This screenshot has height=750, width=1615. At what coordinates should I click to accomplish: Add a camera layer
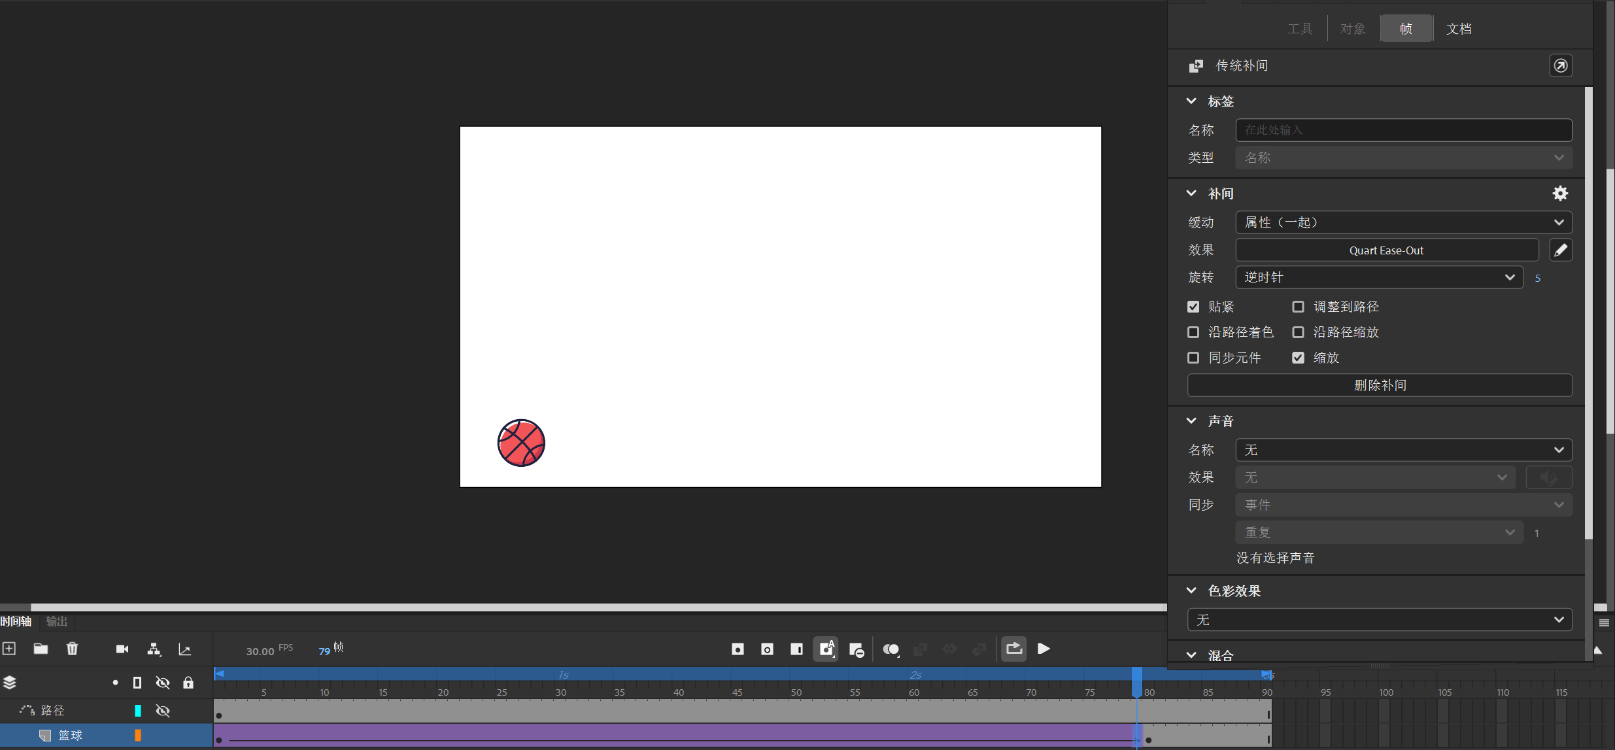122,649
